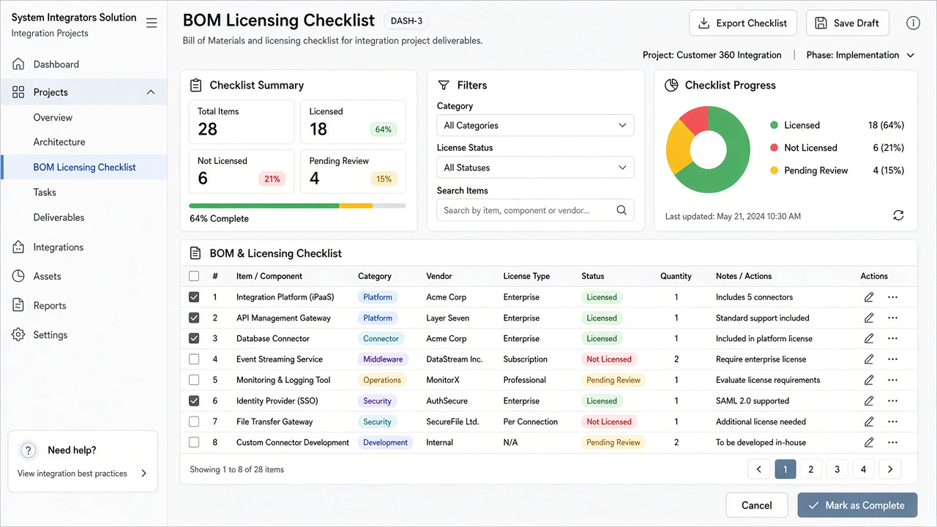This screenshot has height=527, width=937.
Task: Open more actions for Database Connector row
Action: point(892,339)
